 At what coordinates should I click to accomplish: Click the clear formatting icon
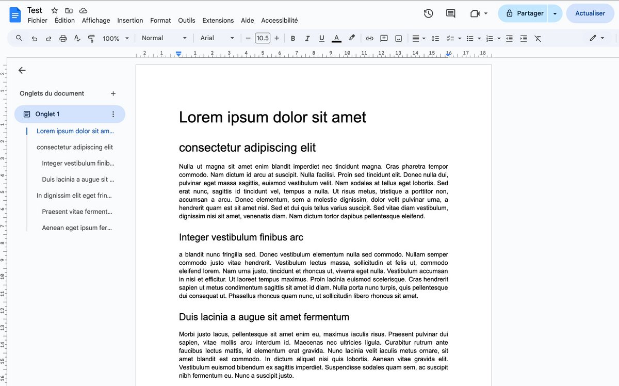(x=537, y=38)
